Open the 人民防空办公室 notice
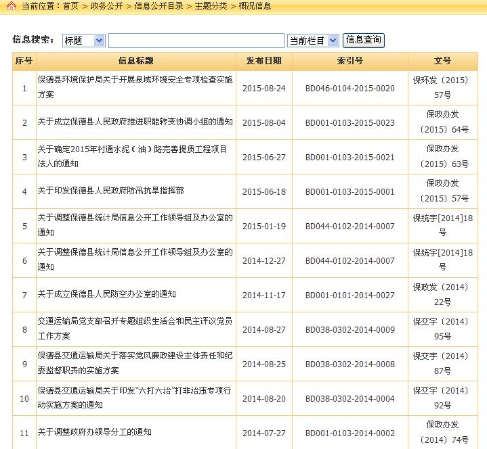The width and height of the screenshot is (487, 449). pos(106,295)
